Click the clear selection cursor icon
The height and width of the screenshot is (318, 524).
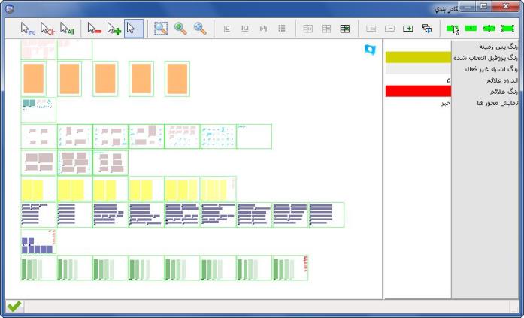[x=47, y=29]
